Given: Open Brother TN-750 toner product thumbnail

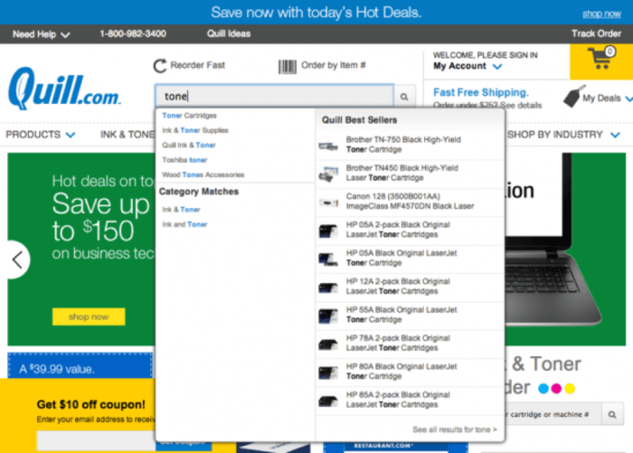Looking at the screenshot, I should 328,146.
